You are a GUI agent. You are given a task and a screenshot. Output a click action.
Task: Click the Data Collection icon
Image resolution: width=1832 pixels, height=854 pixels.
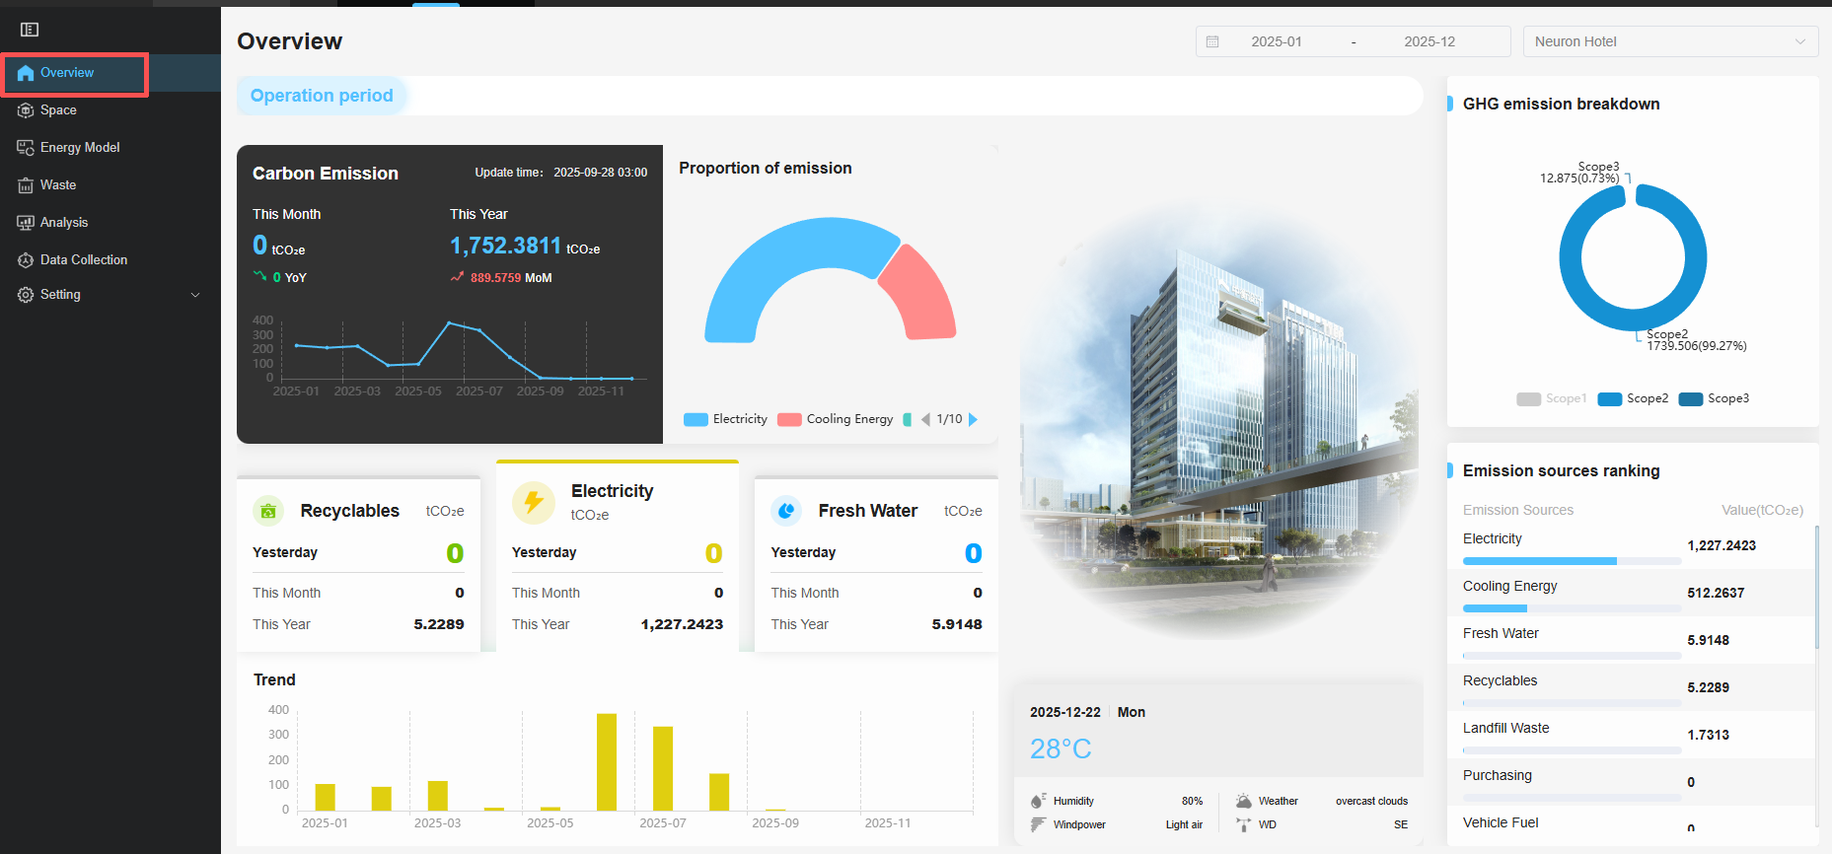point(26,260)
